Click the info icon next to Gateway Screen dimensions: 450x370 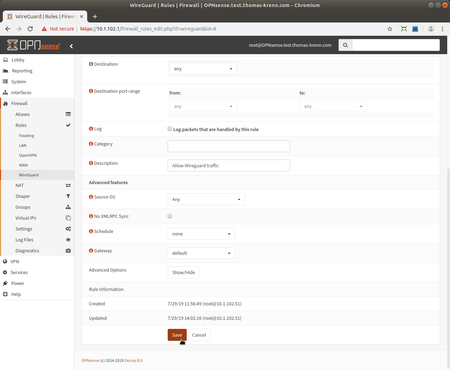(91, 251)
